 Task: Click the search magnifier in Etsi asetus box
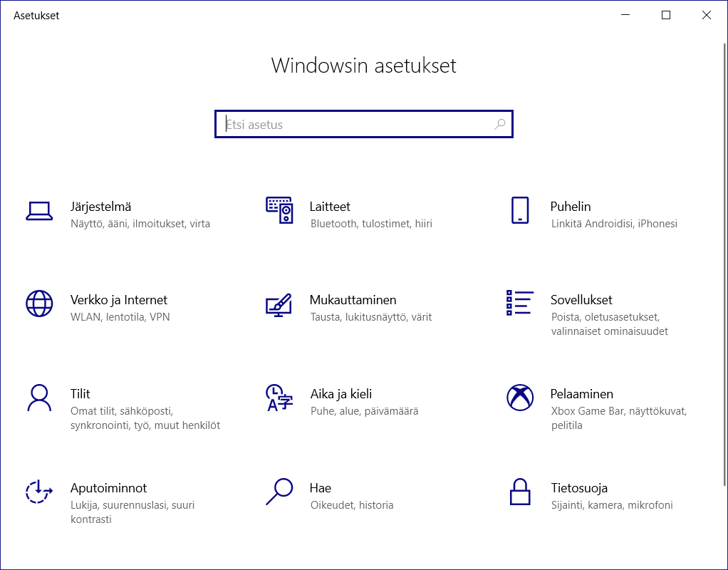[x=499, y=124]
